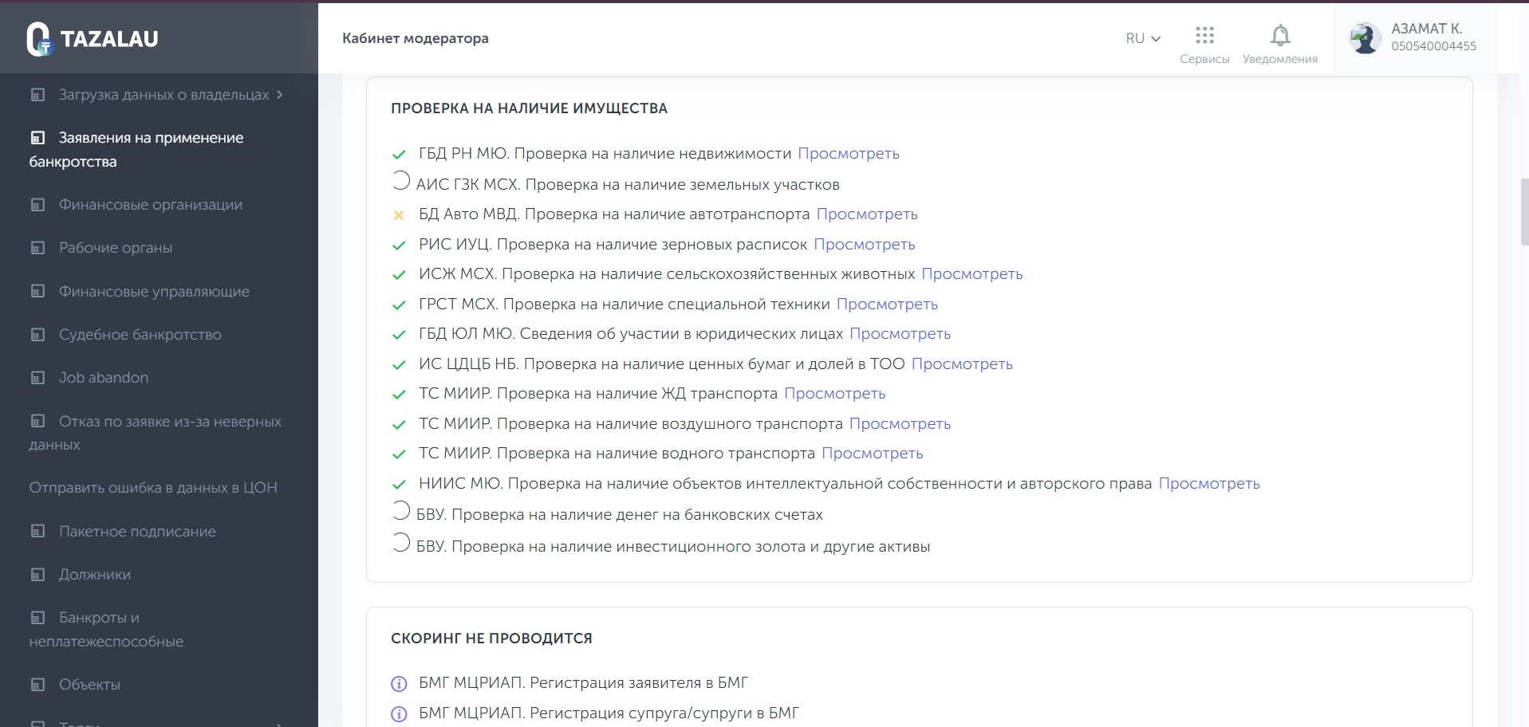Click the icon beside Financial organizations menu
The width and height of the screenshot is (1529, 727).
37,205
